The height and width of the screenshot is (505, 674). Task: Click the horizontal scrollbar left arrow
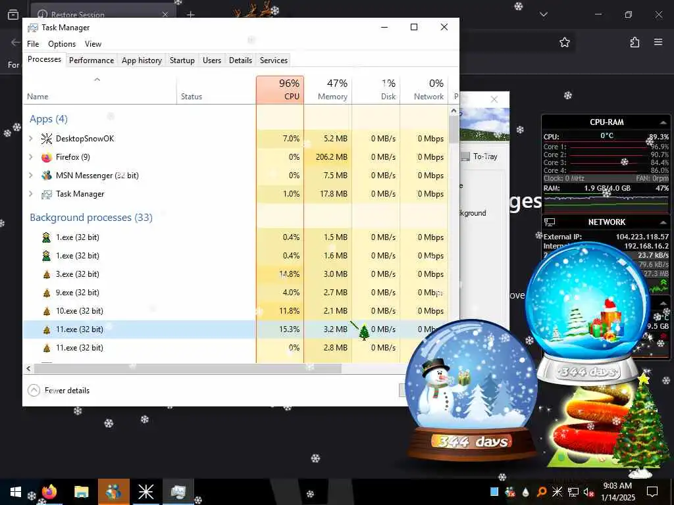tap(28, 368)
